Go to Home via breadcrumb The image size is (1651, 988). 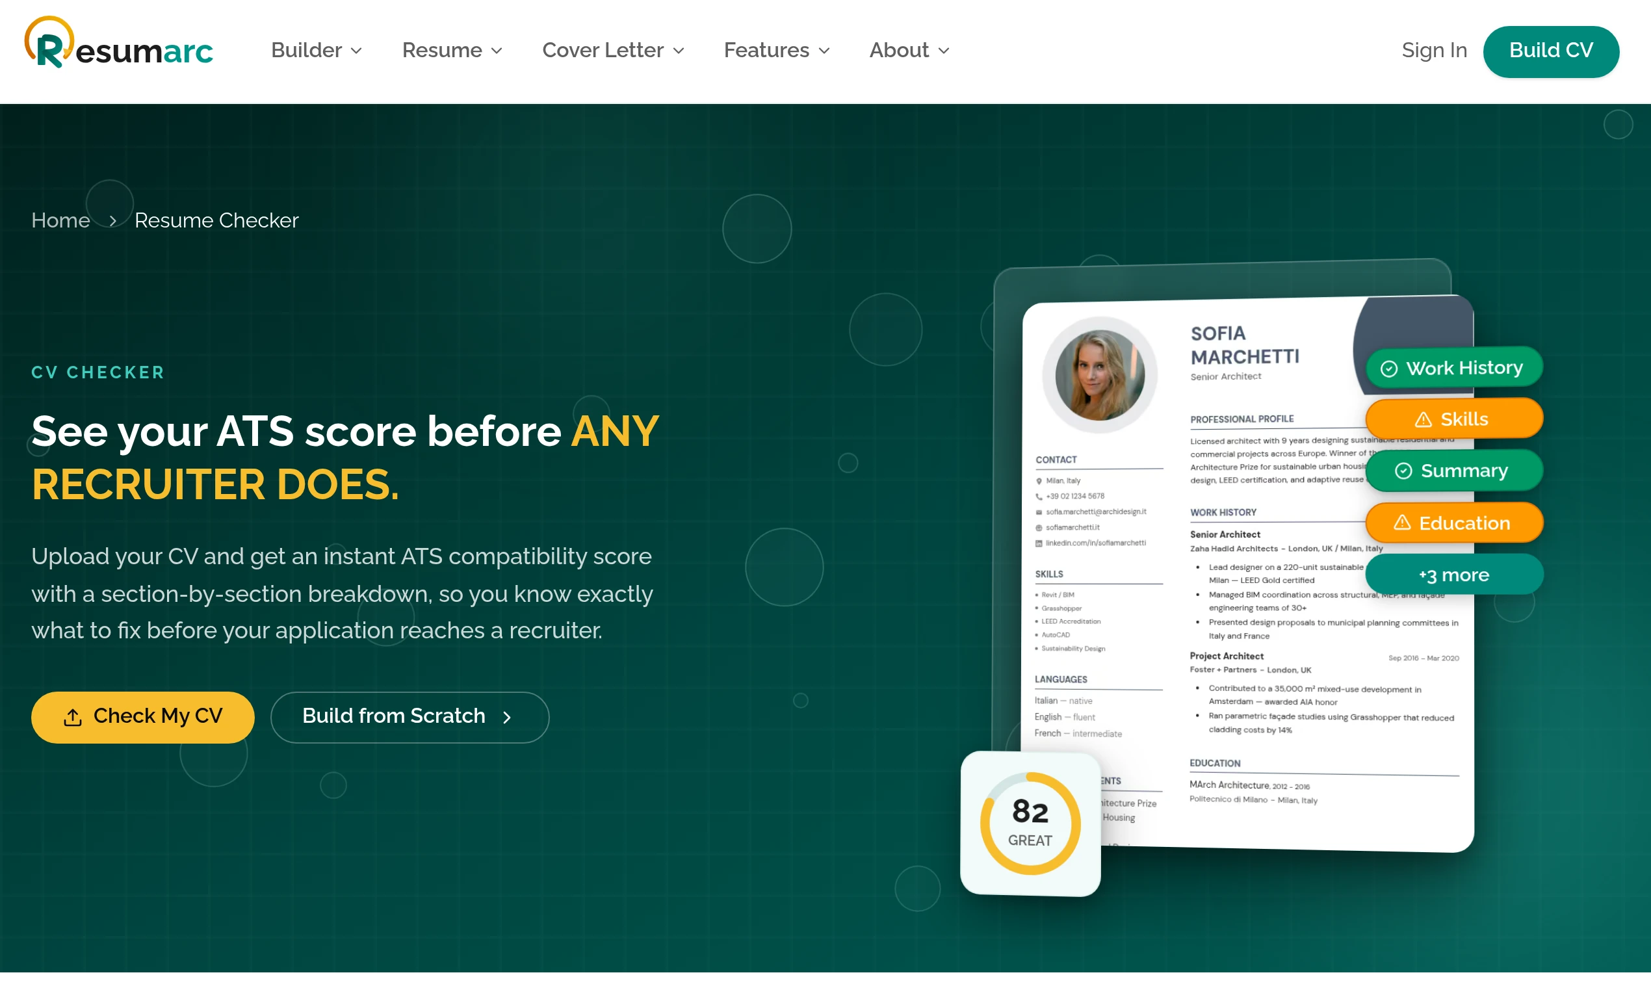60,220
